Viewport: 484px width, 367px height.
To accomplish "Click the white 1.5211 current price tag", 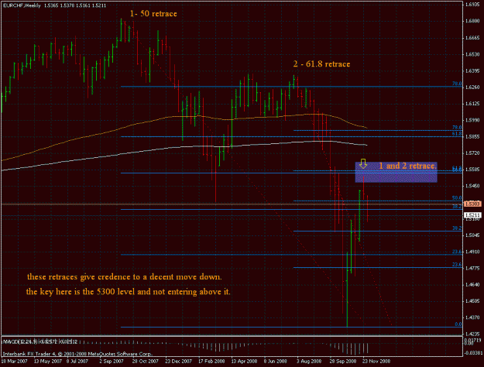I will point(472,214).
